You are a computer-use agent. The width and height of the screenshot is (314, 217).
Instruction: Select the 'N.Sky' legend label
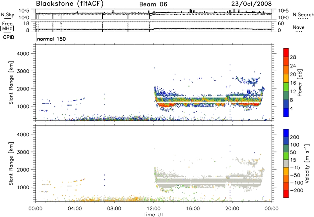coord(7,14)
